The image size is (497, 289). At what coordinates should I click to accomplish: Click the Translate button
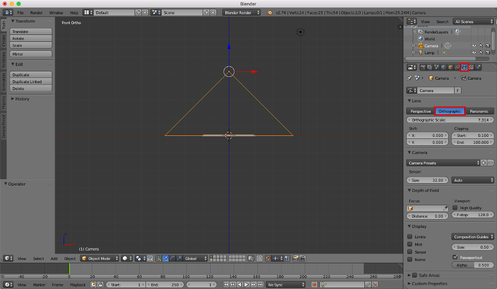[31, 32]
